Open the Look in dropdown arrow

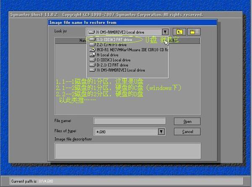coord(165,32)
